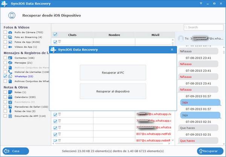Click the Notas de Voz microphone icon
Image resolution: width=226 pixels, height=157 pixels.
[10, 111]
